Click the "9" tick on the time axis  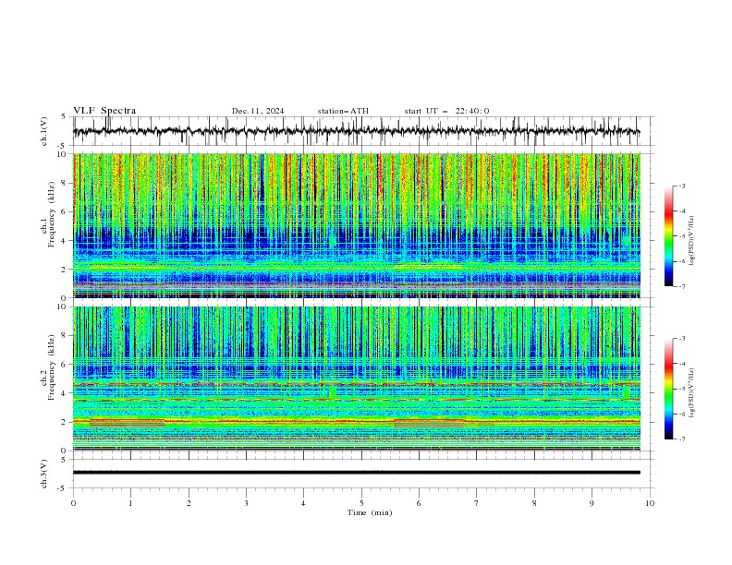(592, 503)
